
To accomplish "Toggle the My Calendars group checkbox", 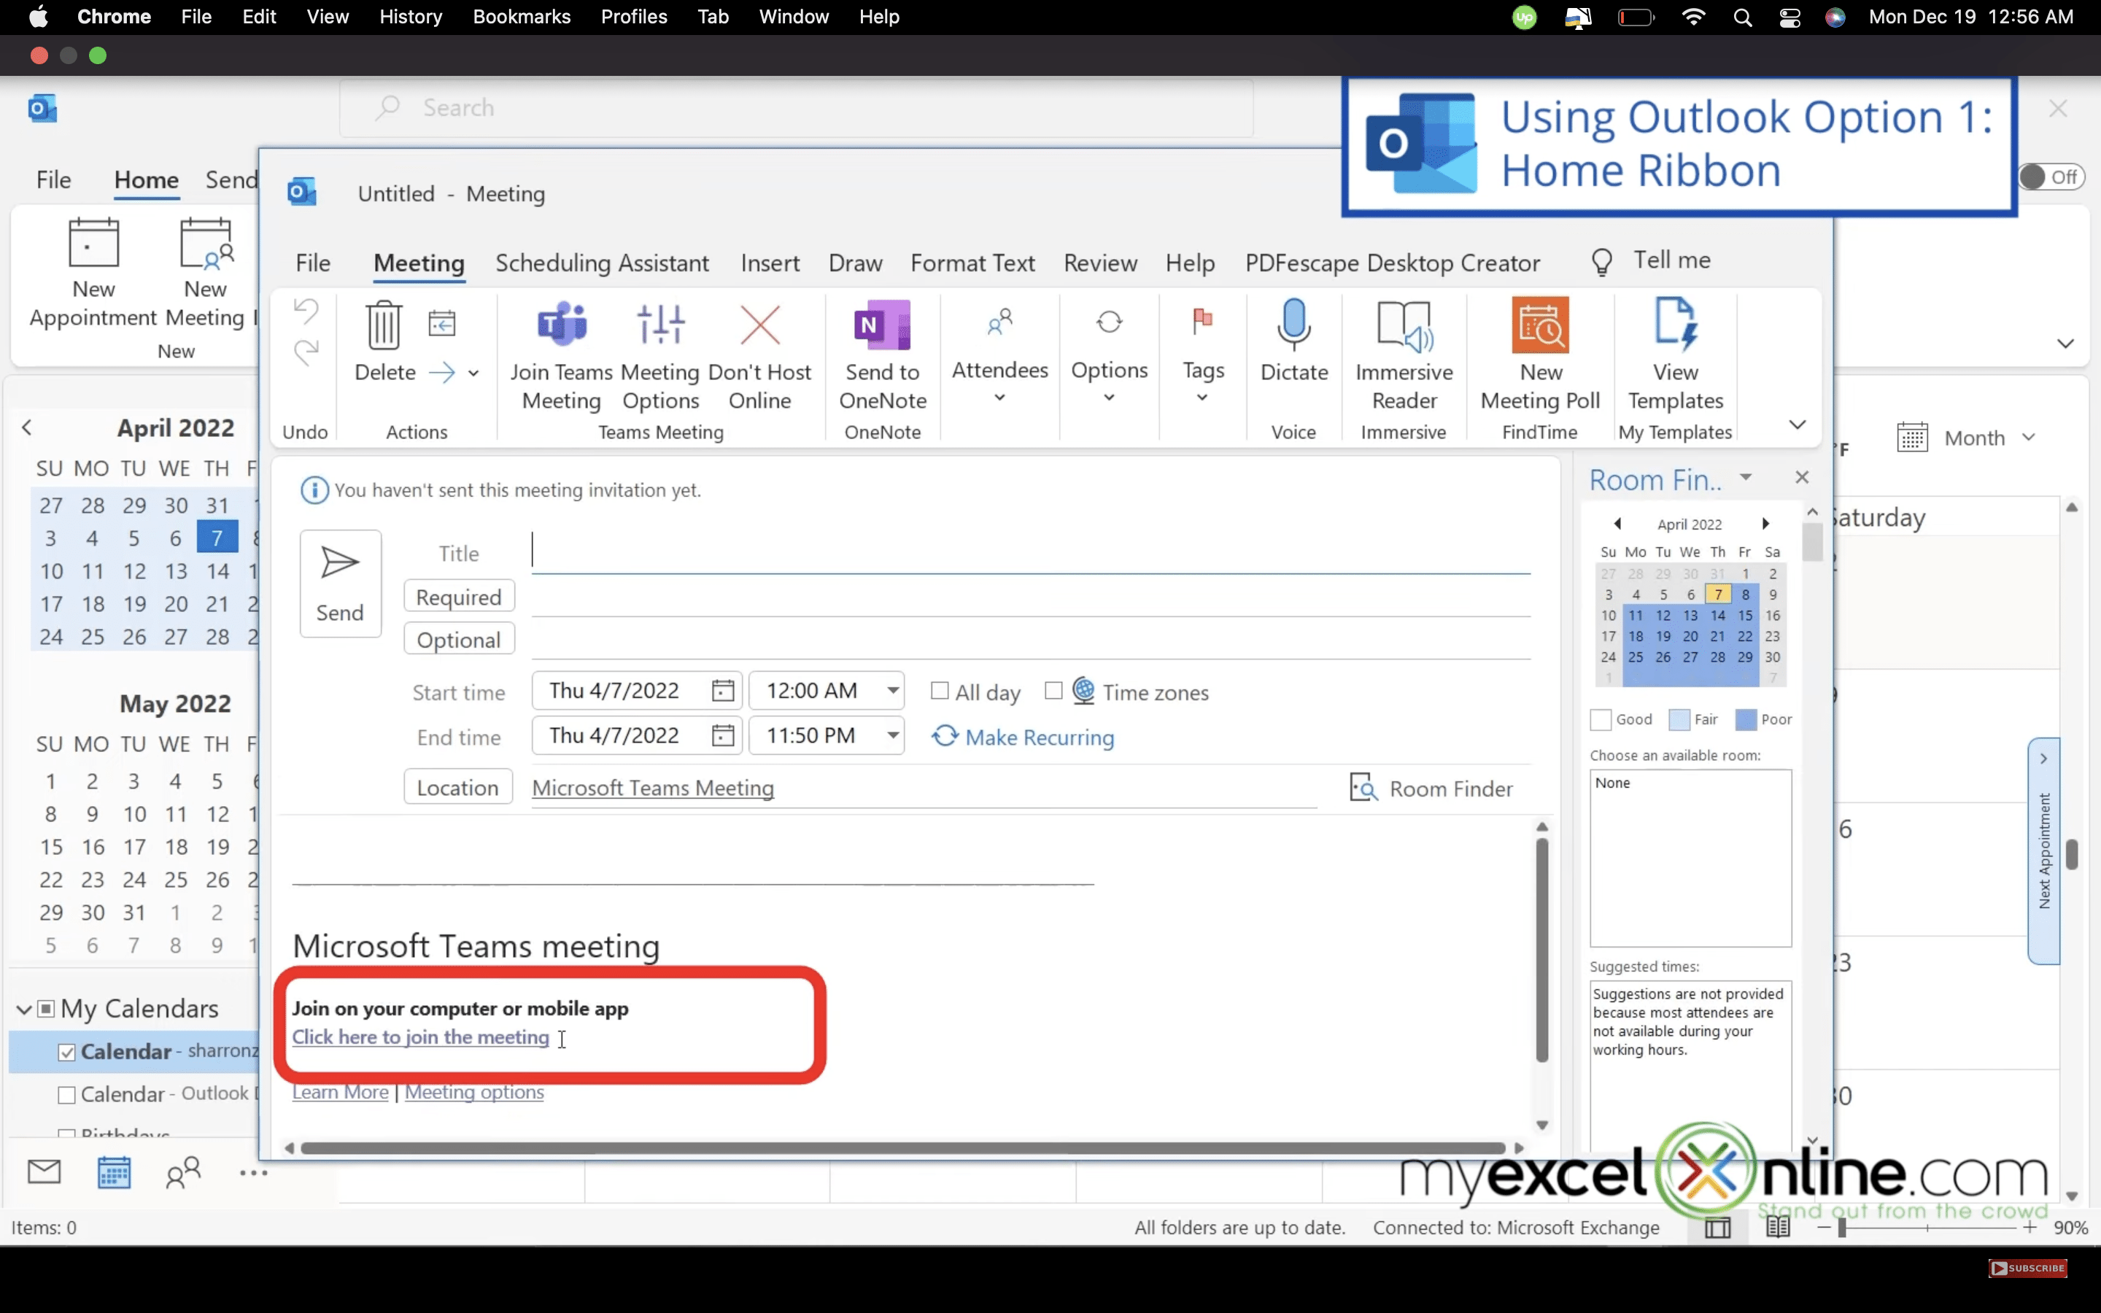I will 46,1008.
